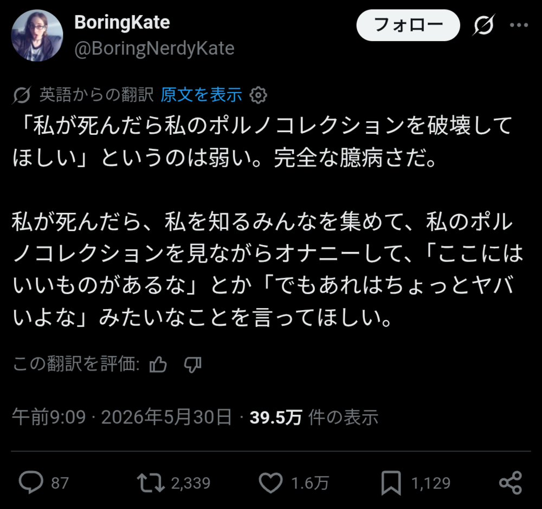
Task: Open BoringKate's profile picture
Action: (37, 36)
